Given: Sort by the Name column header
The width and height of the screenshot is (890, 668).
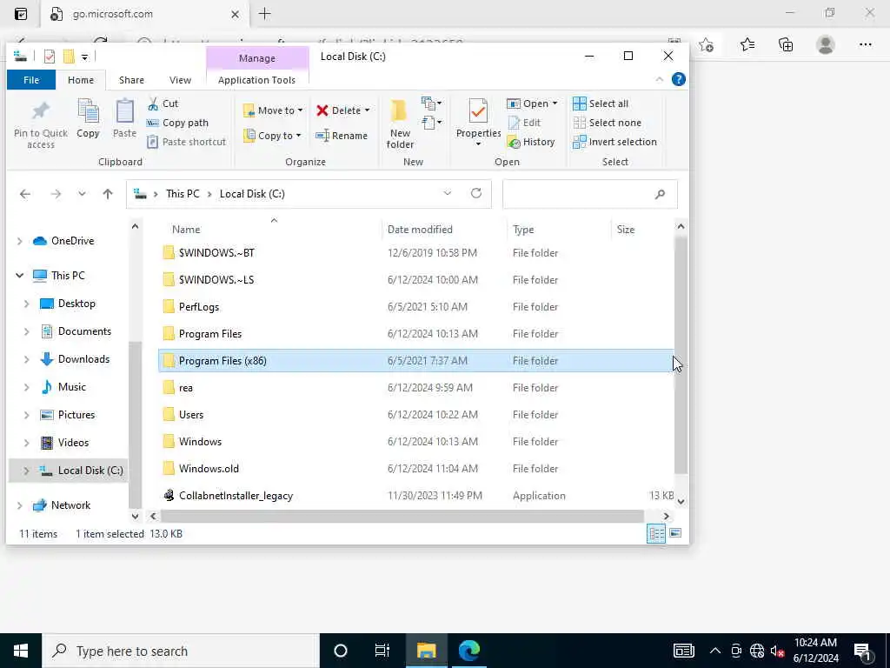Looking at the screenshot, I should coord(186,230).
